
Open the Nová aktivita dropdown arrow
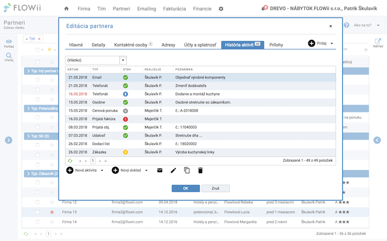pyautogui.click(x=102, y=170)
